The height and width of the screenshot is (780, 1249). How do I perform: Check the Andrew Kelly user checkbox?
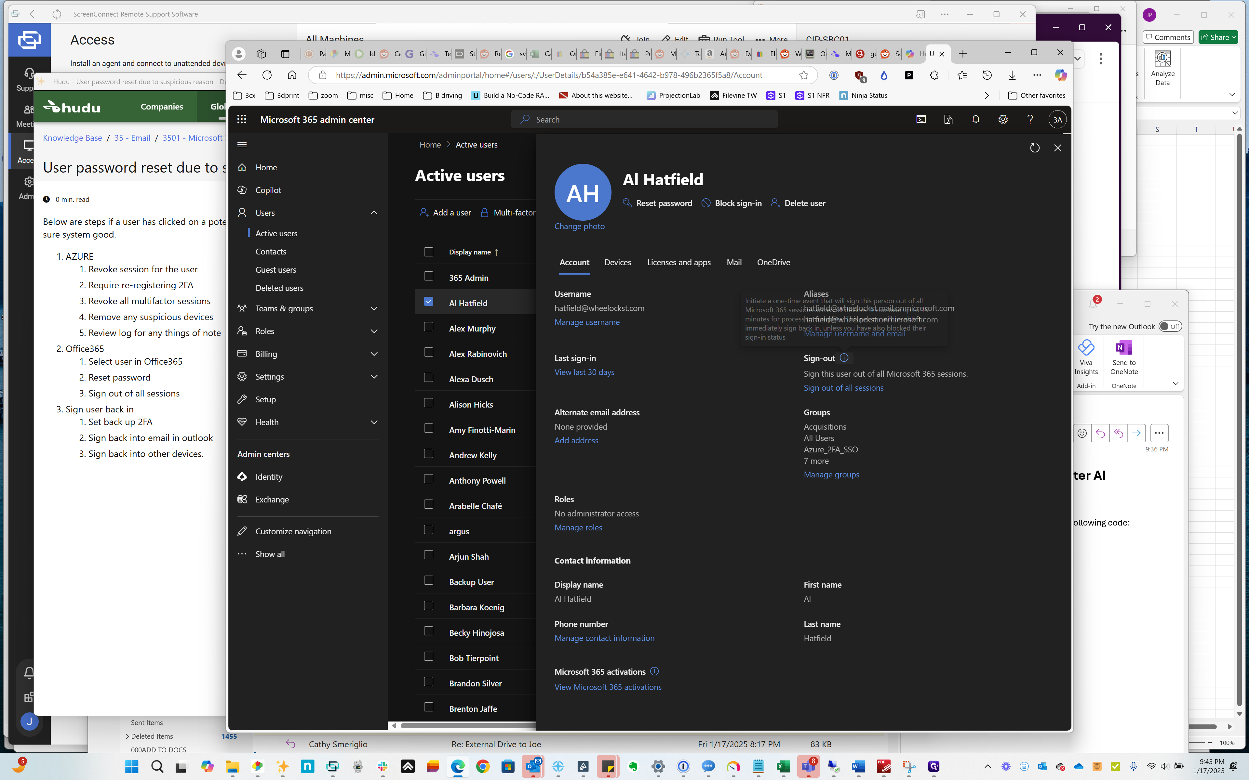[428, 453]
